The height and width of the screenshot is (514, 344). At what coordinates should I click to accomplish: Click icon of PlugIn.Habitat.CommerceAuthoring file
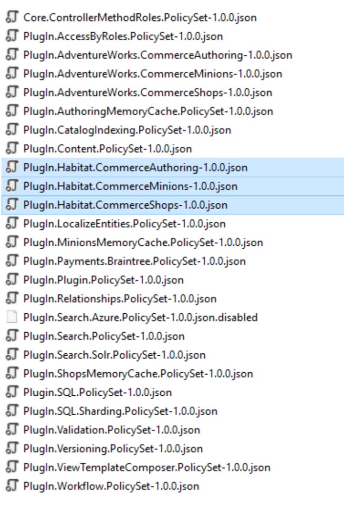pyautogui.click(x=12, y=167)
